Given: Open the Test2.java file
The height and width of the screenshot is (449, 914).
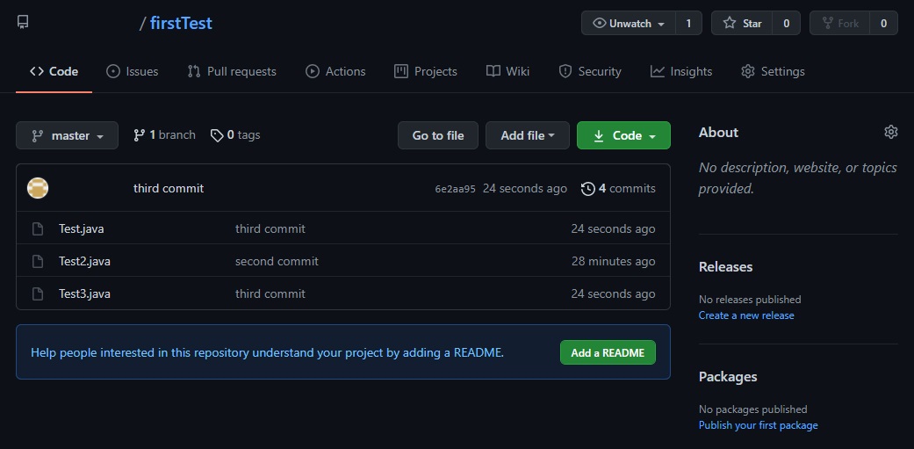Looking at the screenshot, I should 84,261.
